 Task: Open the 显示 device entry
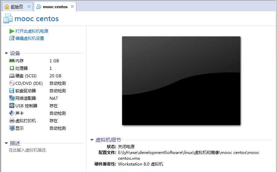[x=19, y=128]
